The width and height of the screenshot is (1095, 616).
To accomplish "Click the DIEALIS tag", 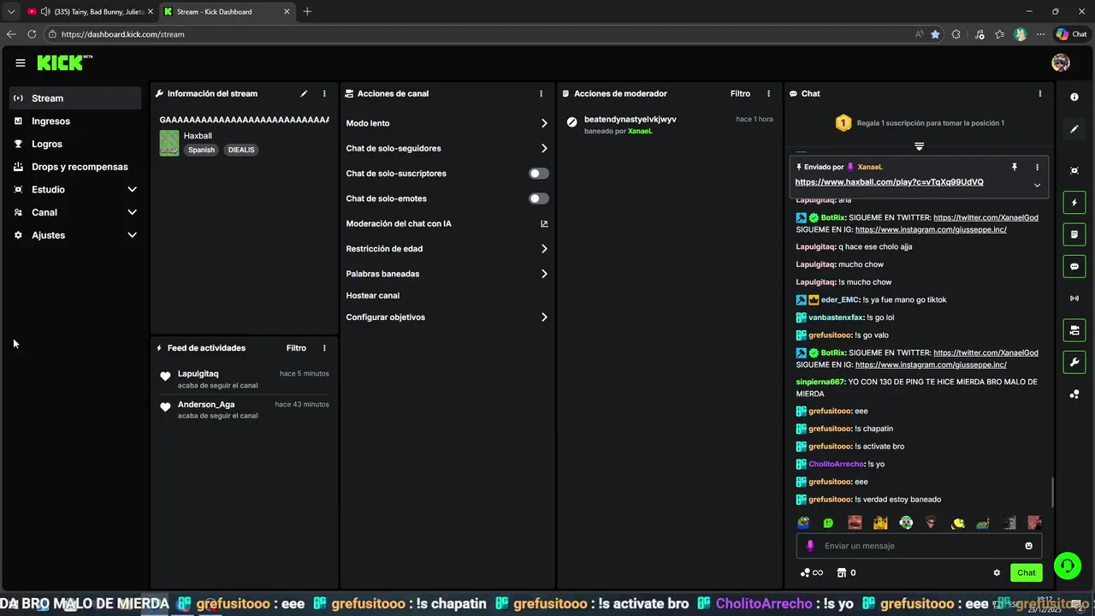I will click(x=241, y=150).
